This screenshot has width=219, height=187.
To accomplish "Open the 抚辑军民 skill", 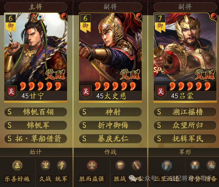I will 185,139.
